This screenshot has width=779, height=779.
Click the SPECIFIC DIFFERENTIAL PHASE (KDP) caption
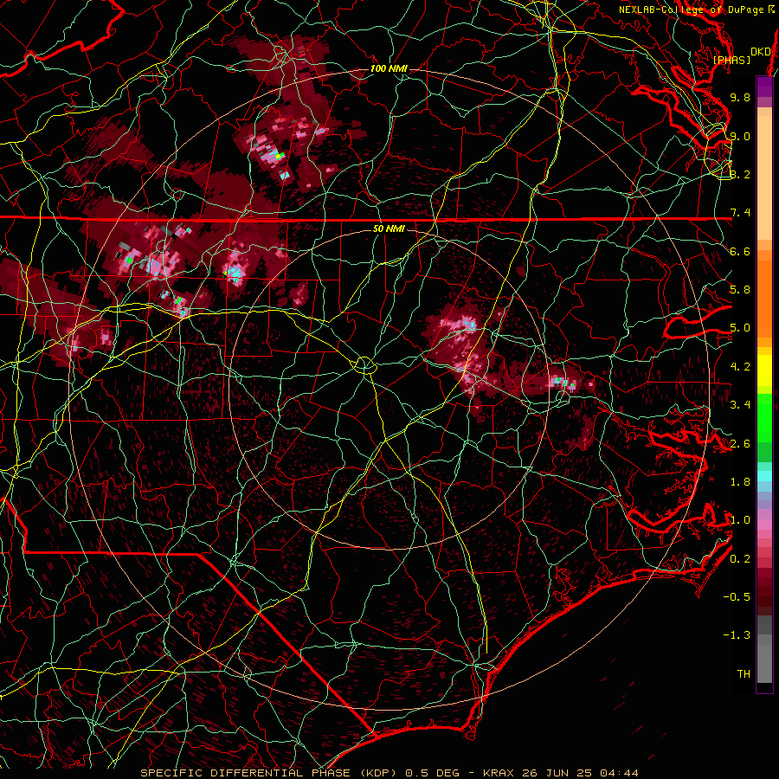coord(270,773)
